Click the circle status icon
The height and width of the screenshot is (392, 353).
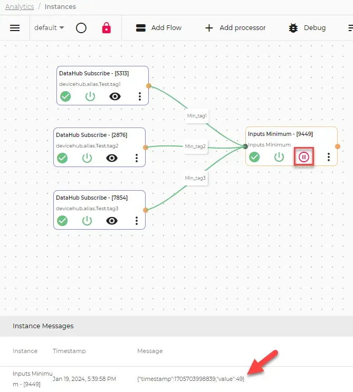pyautogui.click(x=81, y=28)
